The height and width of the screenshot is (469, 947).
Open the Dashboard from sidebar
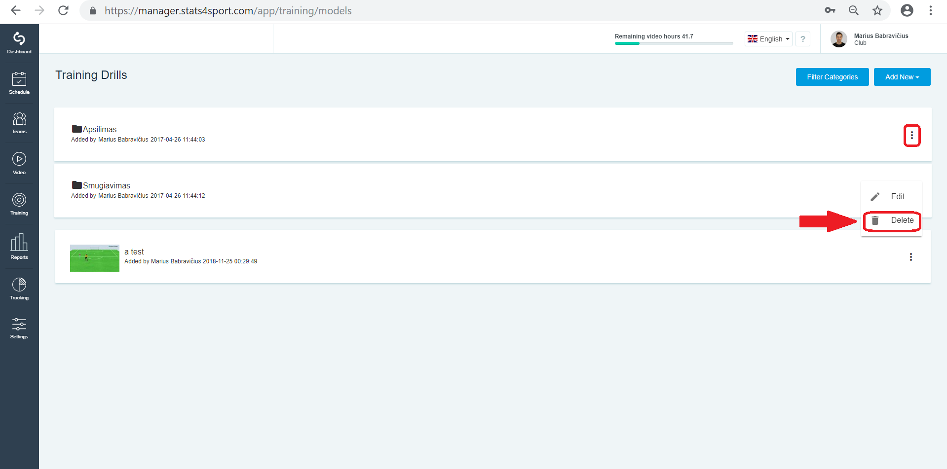(19, 43)
